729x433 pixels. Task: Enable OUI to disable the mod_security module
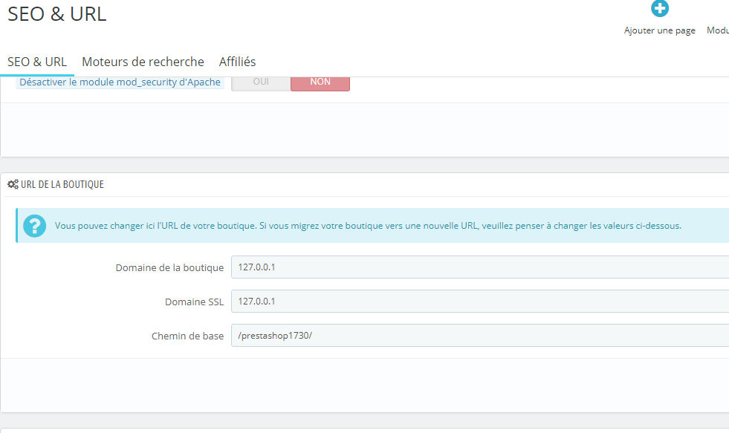click(260, 82)
